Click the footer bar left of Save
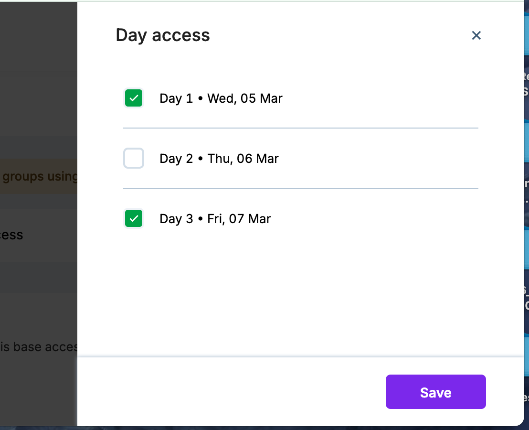Viewport: 529px width, 430px height. (229, 392)
